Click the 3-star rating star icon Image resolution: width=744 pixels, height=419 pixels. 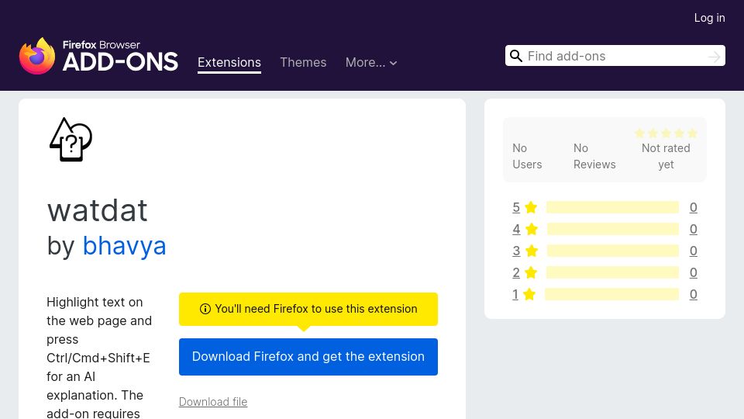(532, 251)
